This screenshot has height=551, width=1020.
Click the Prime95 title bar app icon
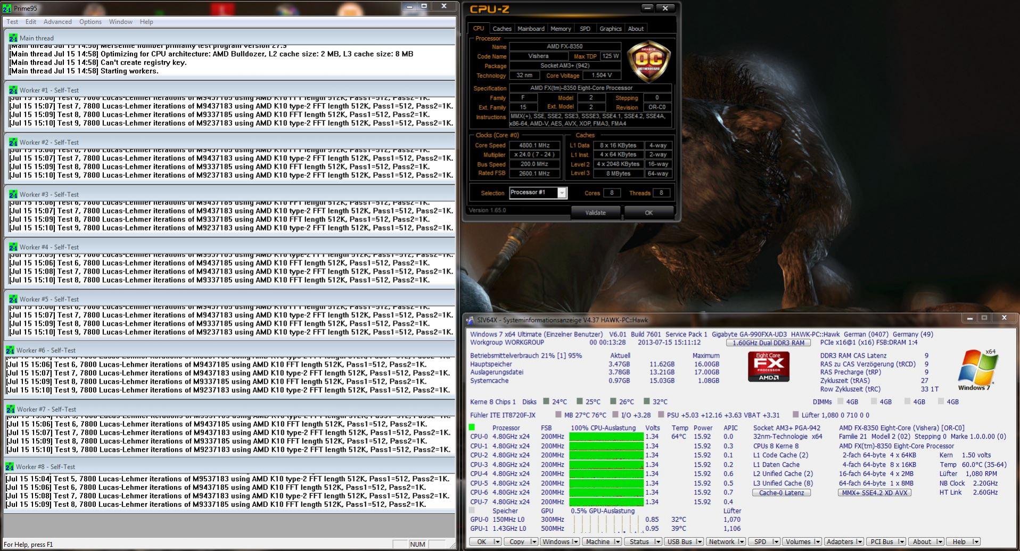click(x=7, y=9)
